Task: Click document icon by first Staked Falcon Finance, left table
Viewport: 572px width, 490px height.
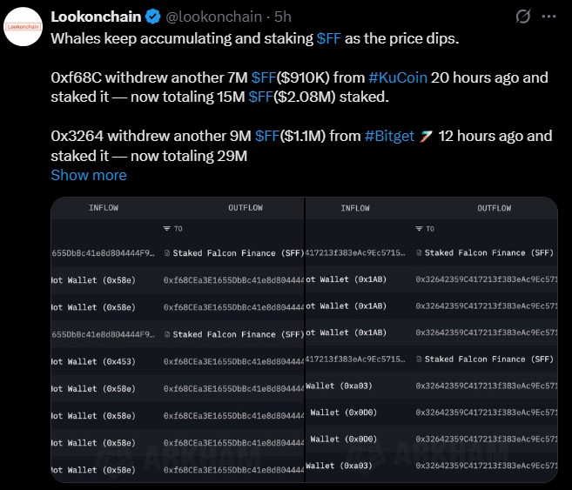Action: (167, 253)
